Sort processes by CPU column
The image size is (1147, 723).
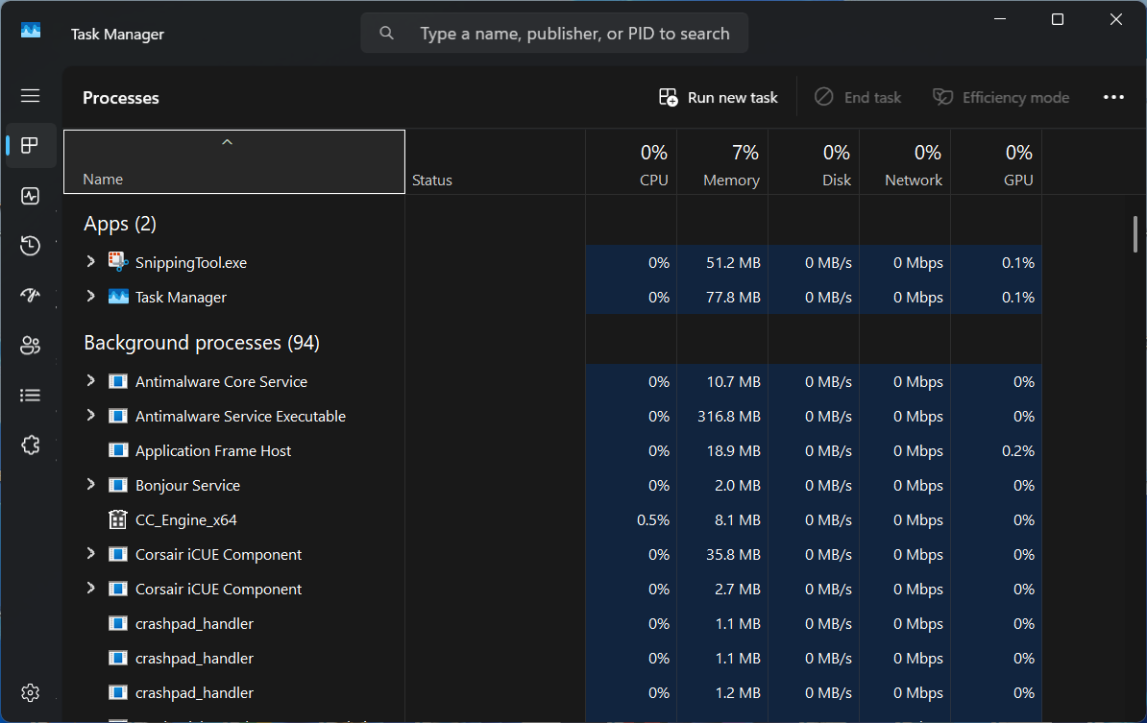click(631, 161)
